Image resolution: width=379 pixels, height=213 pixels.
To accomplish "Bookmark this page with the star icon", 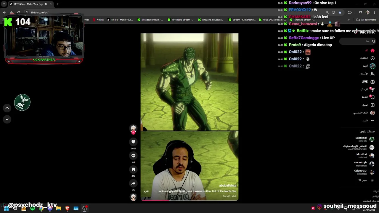I will (x=340, y=12).
